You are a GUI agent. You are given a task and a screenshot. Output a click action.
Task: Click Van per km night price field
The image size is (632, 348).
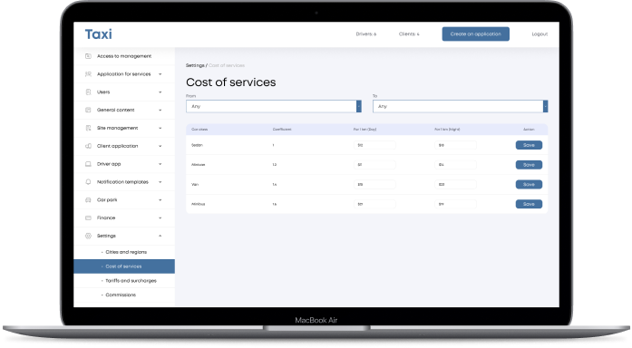click(x=455, y=185)
